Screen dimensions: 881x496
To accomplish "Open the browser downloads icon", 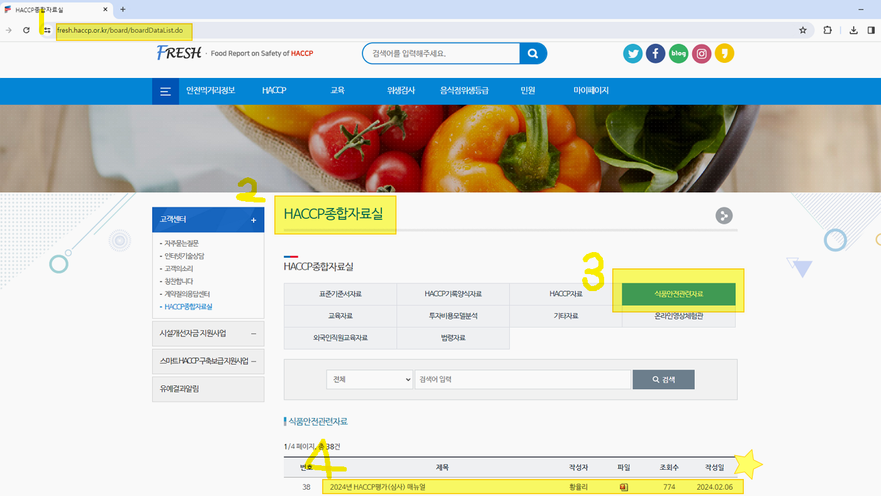I will click(x=853, y=30).
